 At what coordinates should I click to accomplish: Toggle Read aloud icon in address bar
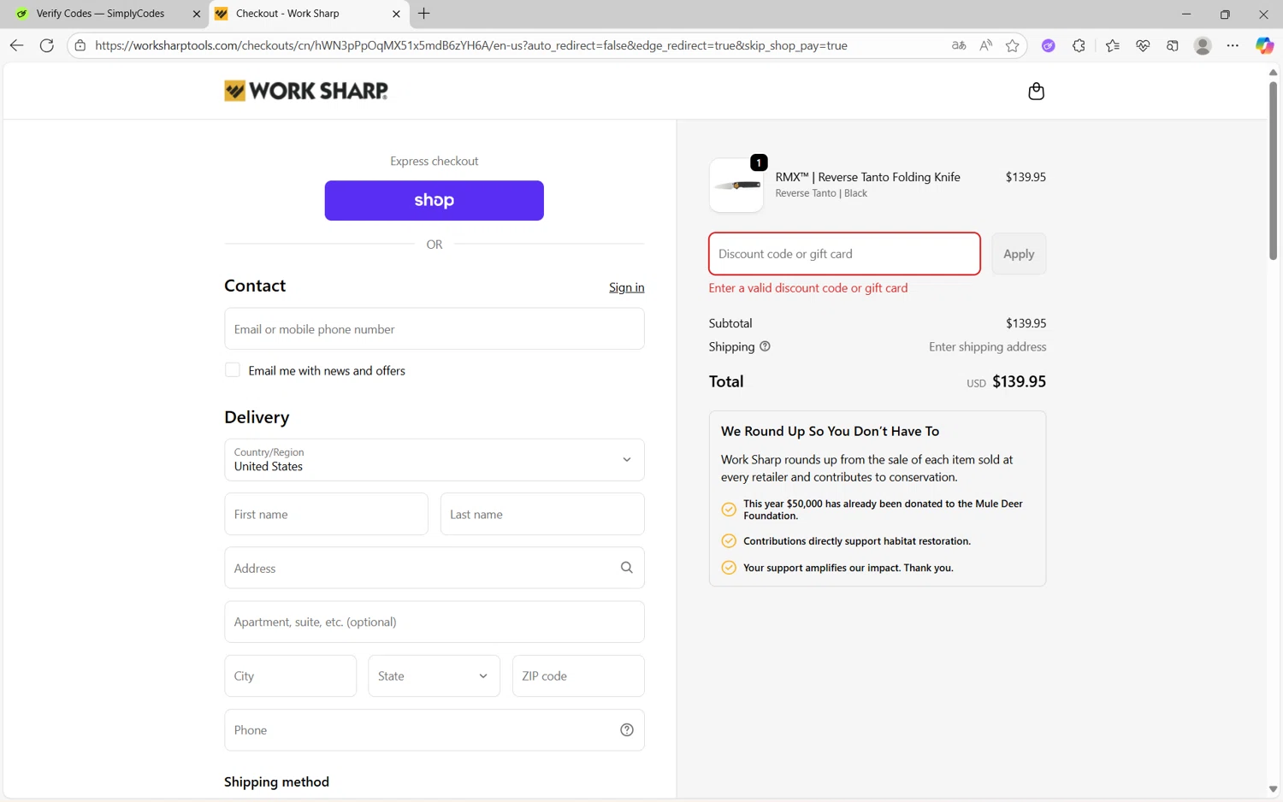[985, 45]
